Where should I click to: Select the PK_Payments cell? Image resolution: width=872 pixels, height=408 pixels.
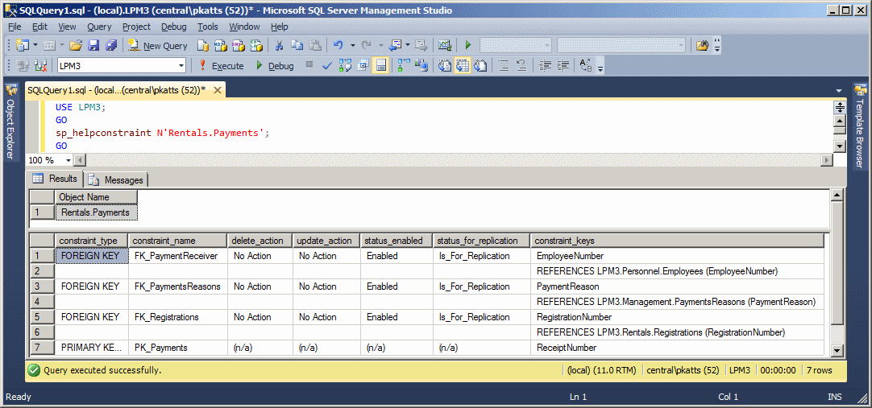click(x=177, y=348)
